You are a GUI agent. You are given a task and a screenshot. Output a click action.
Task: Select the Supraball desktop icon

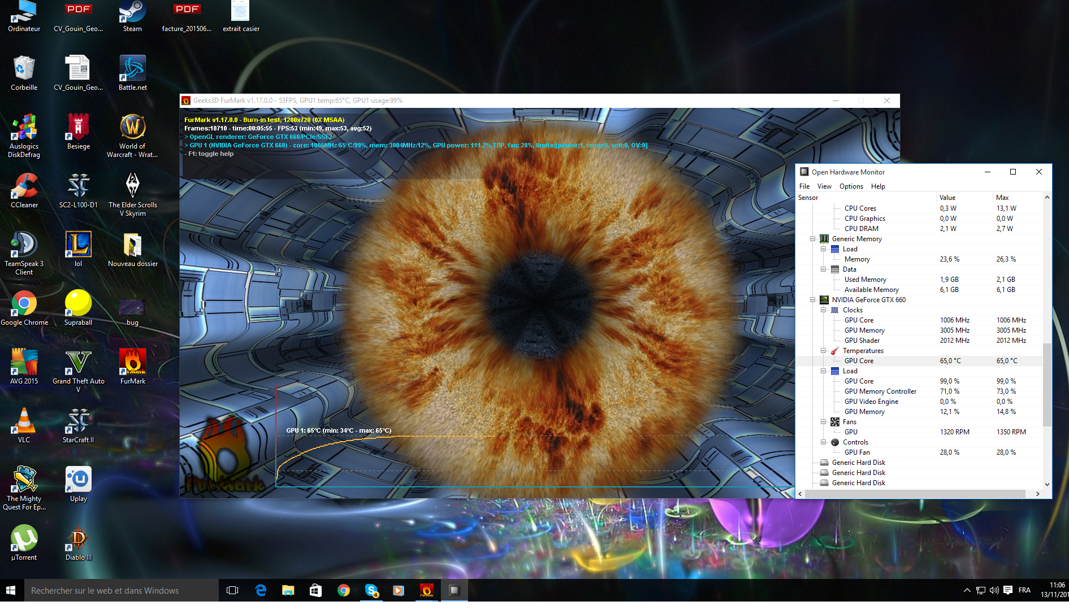[79, 308]
